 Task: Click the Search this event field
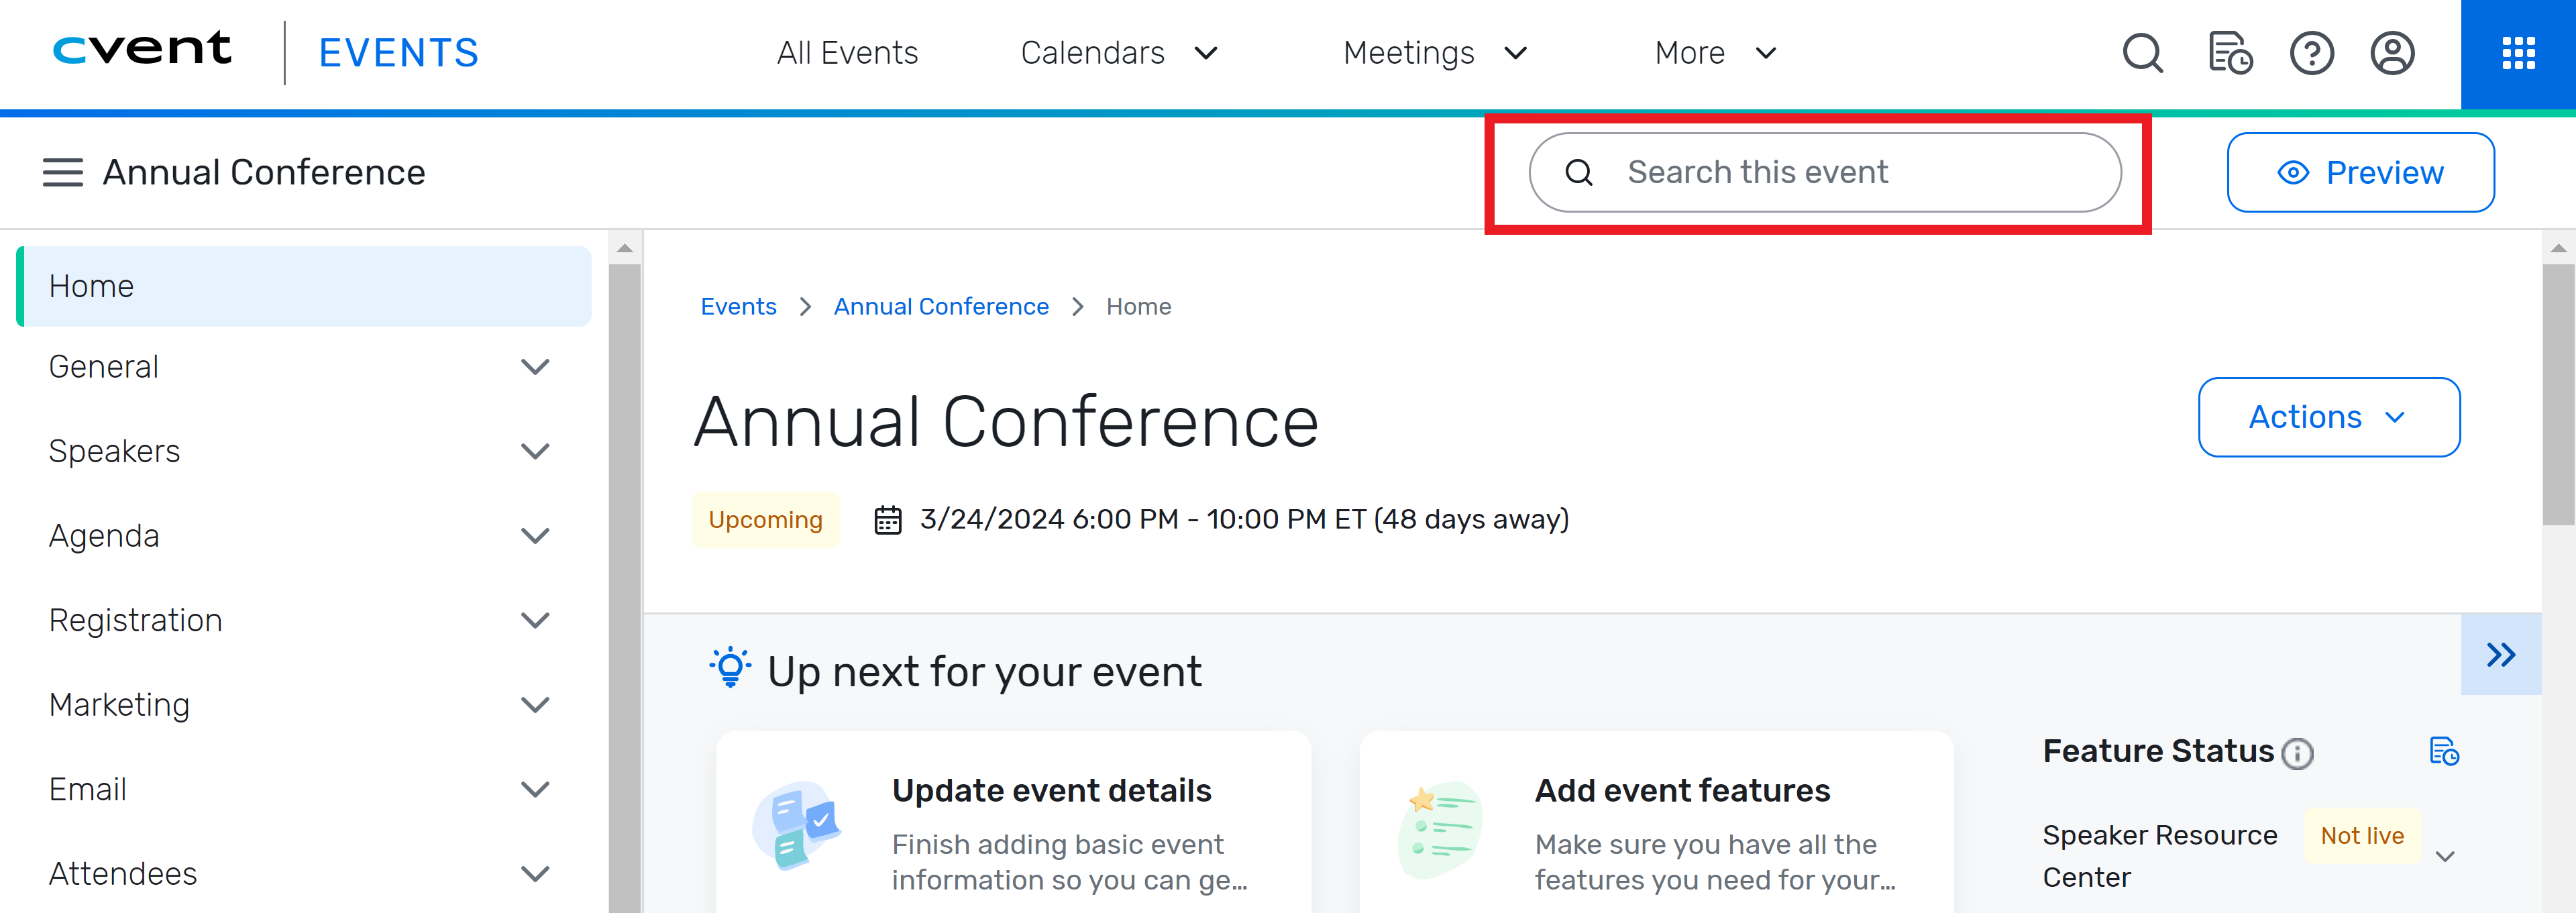point(1824,172)
